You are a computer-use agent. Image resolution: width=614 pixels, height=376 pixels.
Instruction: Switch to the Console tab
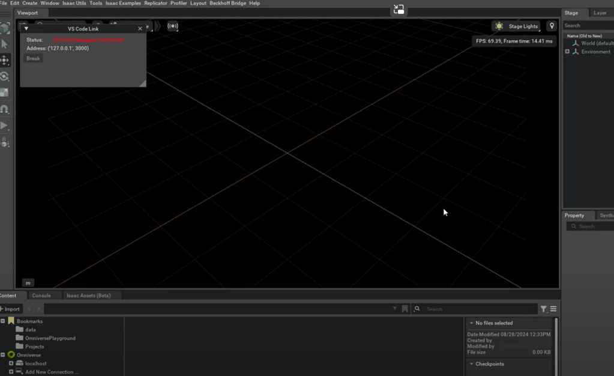coord(41,296)
